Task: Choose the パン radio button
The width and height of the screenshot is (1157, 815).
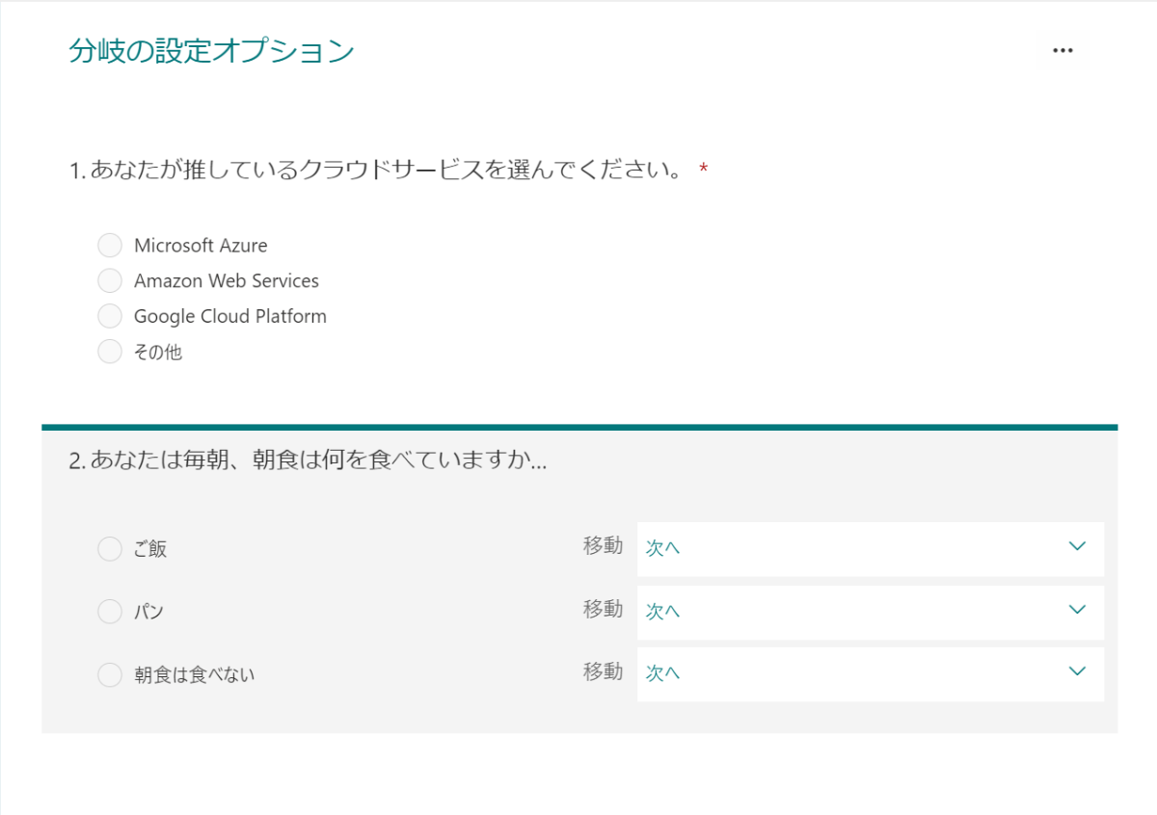Action: pos(110,612)
